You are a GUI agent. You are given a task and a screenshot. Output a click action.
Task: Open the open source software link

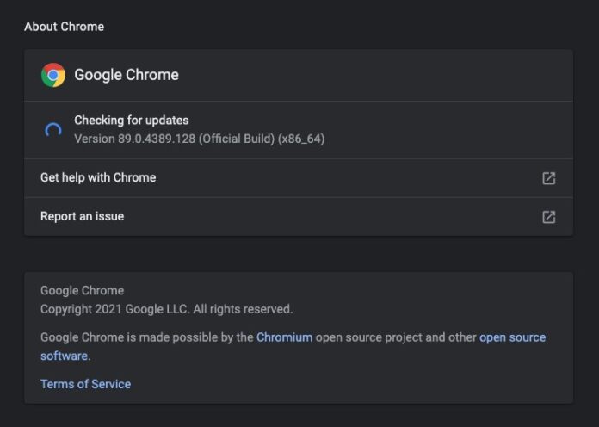[512, 337]
